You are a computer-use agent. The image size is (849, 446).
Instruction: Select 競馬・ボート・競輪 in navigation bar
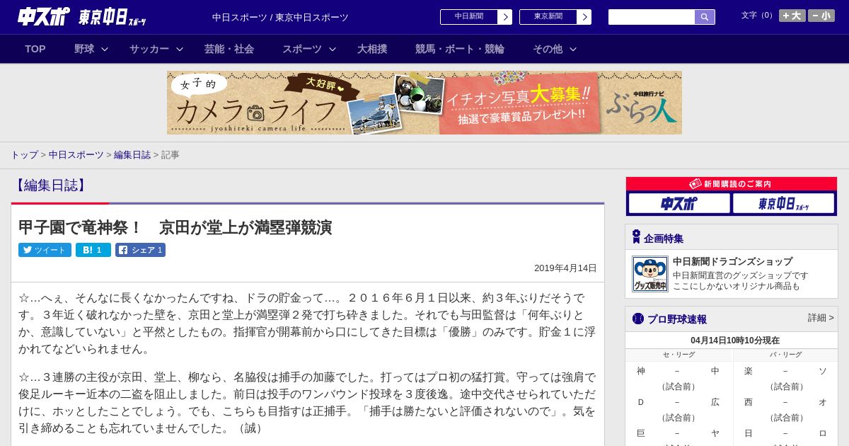[x=460, y=49]
